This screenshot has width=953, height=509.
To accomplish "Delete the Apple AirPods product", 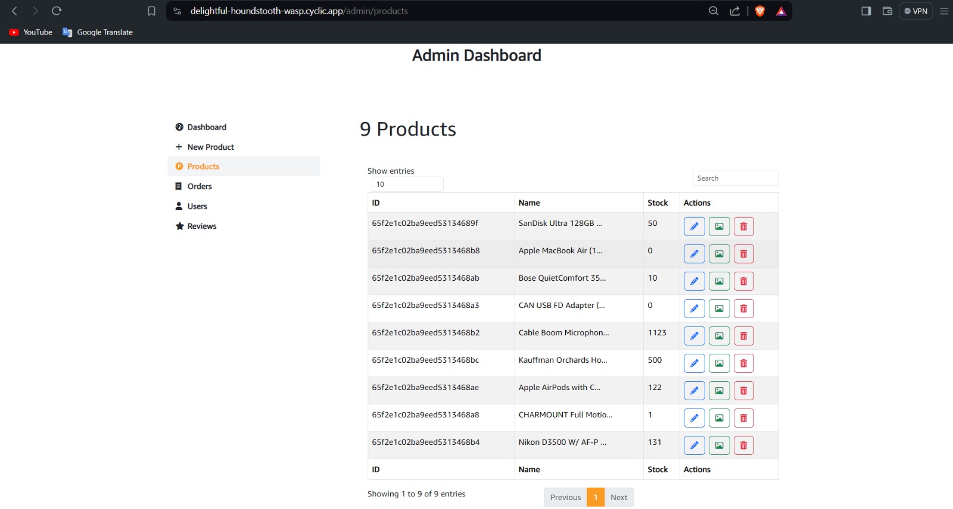I will [x=743, y=391].
